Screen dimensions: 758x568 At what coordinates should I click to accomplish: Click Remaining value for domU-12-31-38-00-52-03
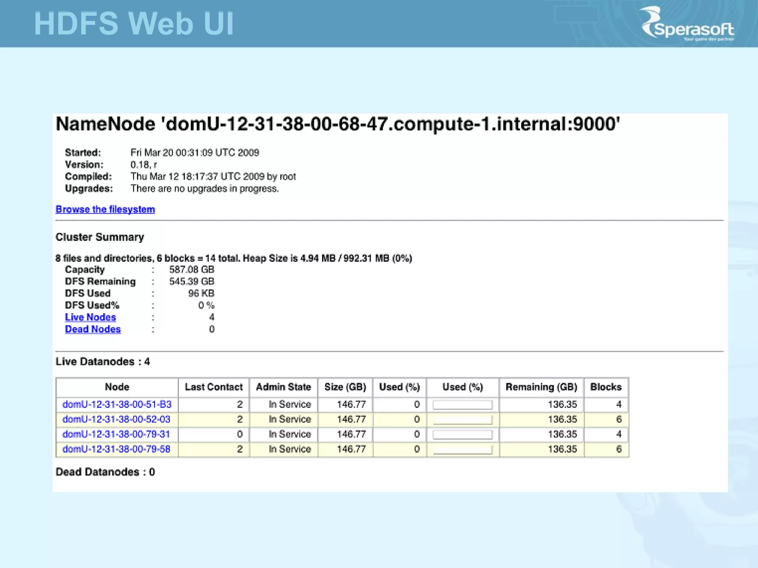562,419
